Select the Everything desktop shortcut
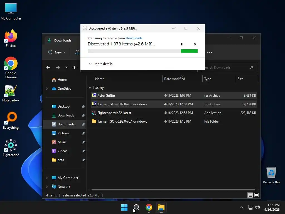 tap(11, 121)
